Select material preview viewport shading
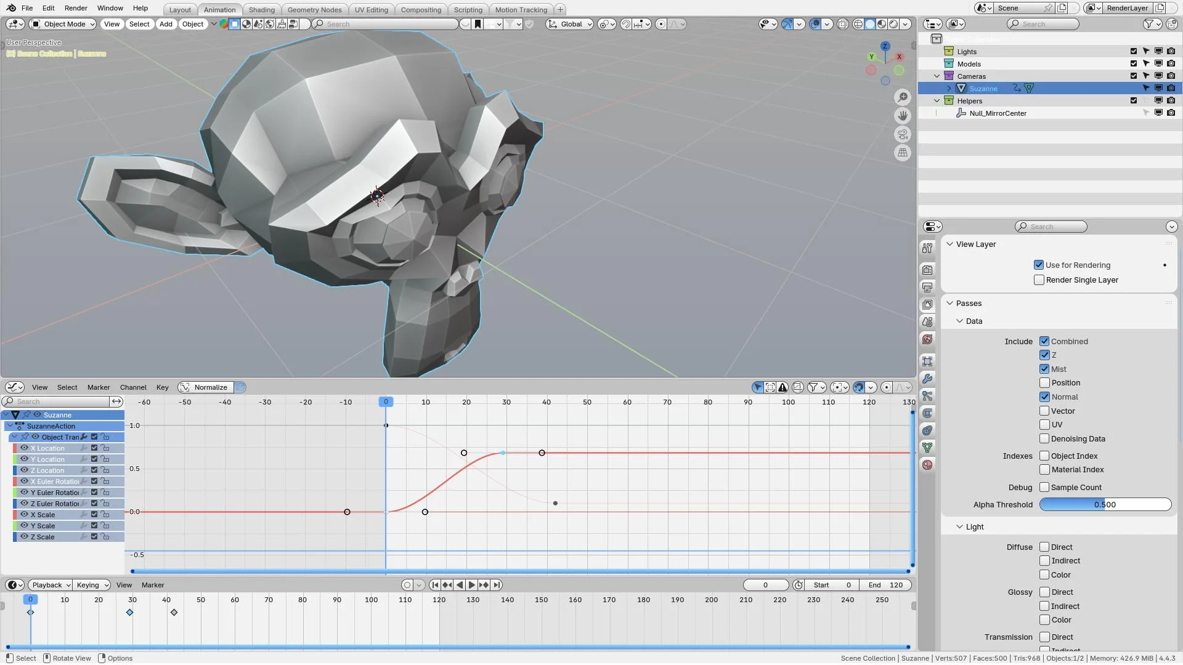1183x665 pixels. click(882, 24)
